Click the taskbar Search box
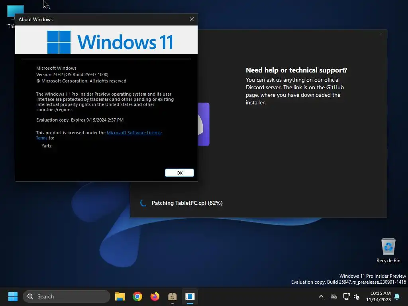Viewport: 408px width, 306px height. (x=67, y=296)
